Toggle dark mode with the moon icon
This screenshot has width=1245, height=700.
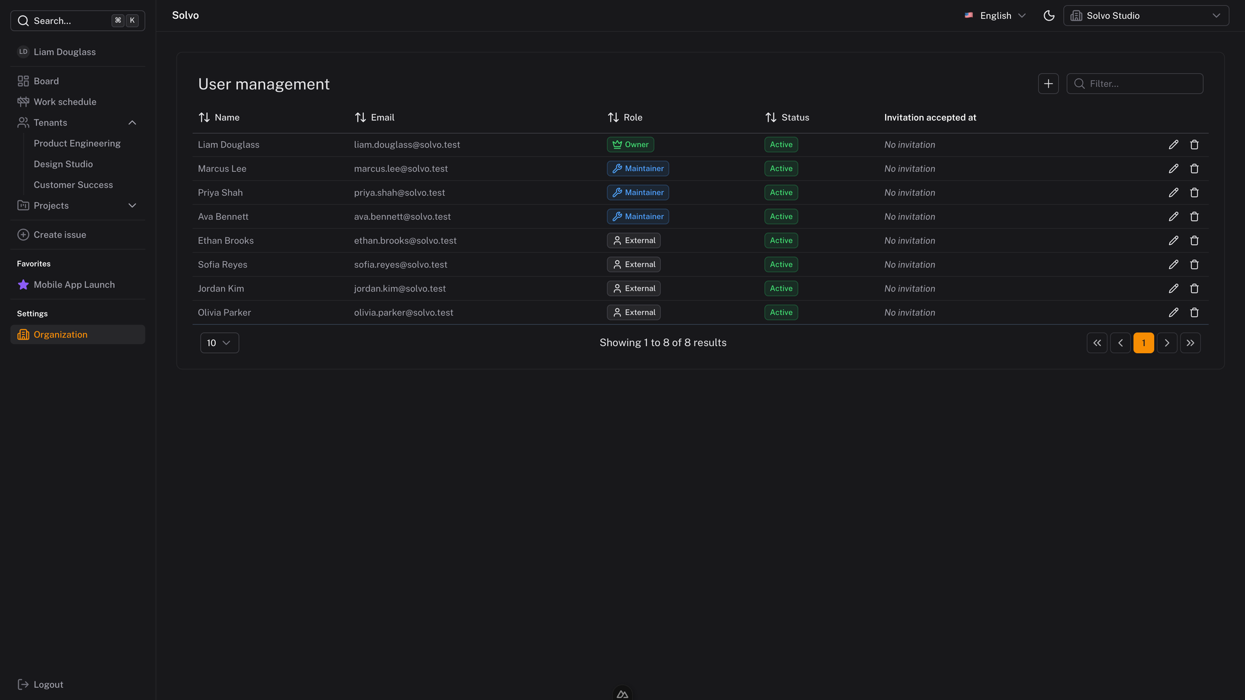tap(1049, 15)
